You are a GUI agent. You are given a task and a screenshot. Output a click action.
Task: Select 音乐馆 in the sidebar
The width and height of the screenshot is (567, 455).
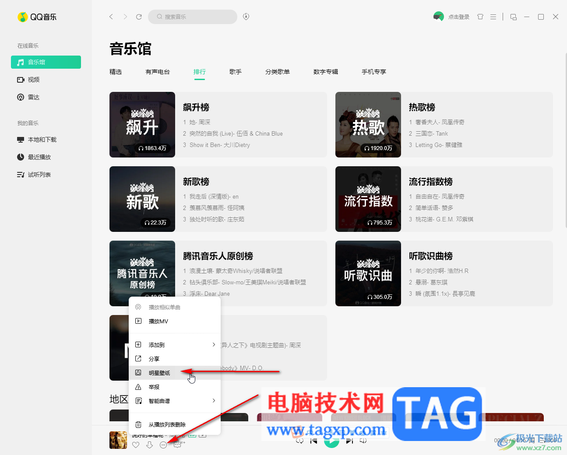pyautogui.click(x=46, y=62)
